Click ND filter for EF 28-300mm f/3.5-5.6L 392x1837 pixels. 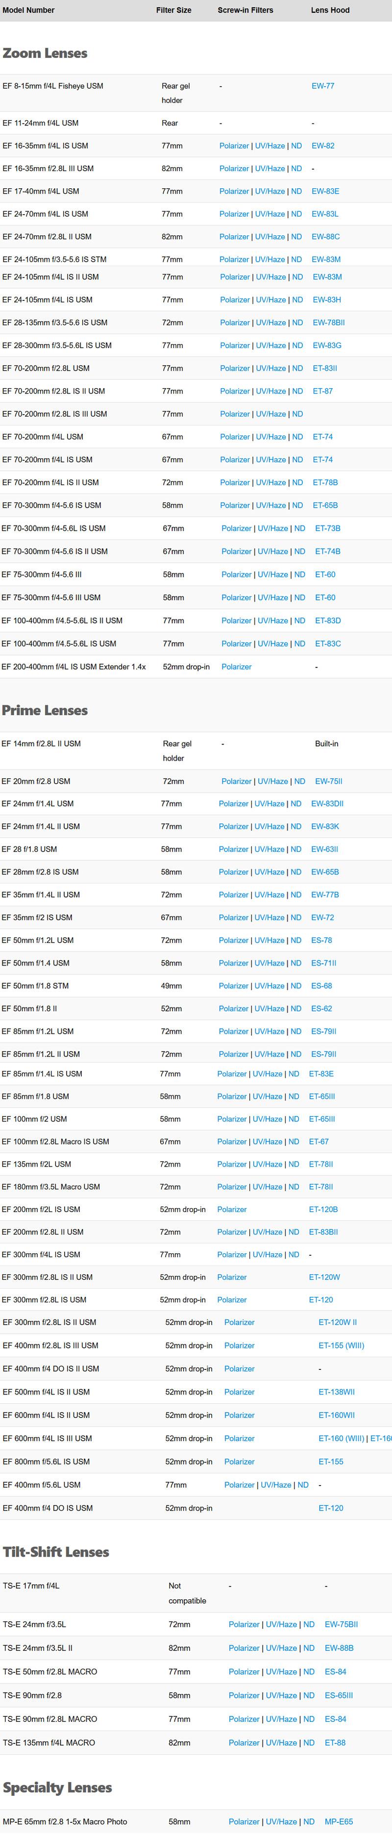[297, 346]
